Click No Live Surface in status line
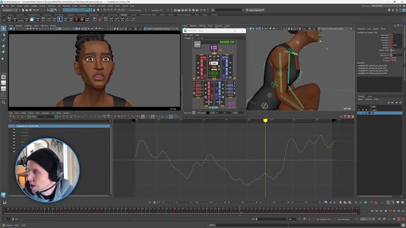This screenshot has height=228, width=406. tap(134, 10)
